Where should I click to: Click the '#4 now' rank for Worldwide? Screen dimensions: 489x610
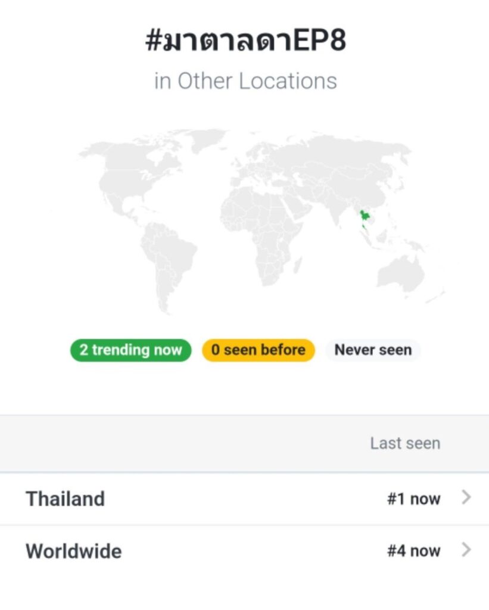pos(413,551)
